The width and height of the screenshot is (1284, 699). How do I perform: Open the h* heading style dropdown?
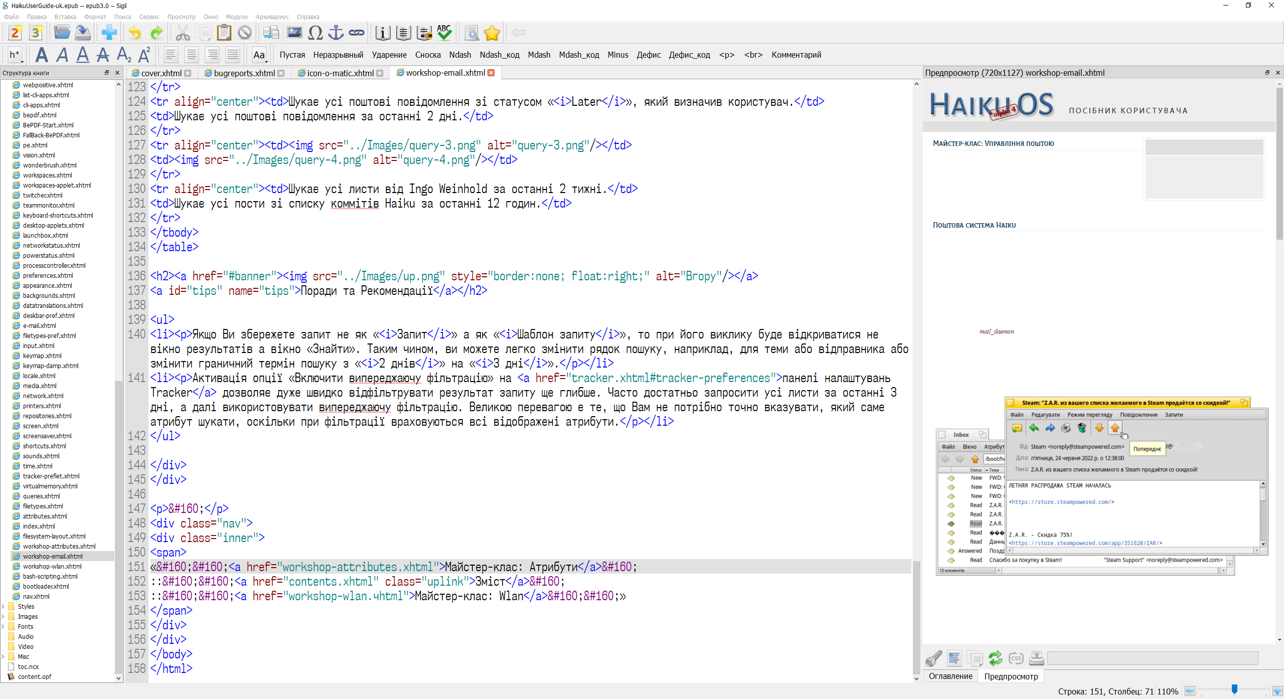[x=16, y=55]
